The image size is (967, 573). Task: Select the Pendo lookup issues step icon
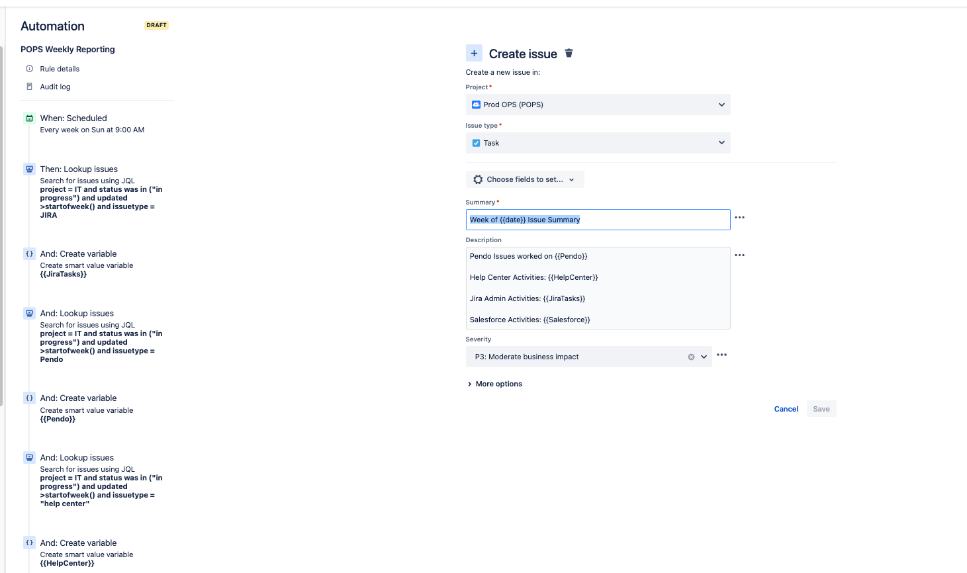[29, 314]
